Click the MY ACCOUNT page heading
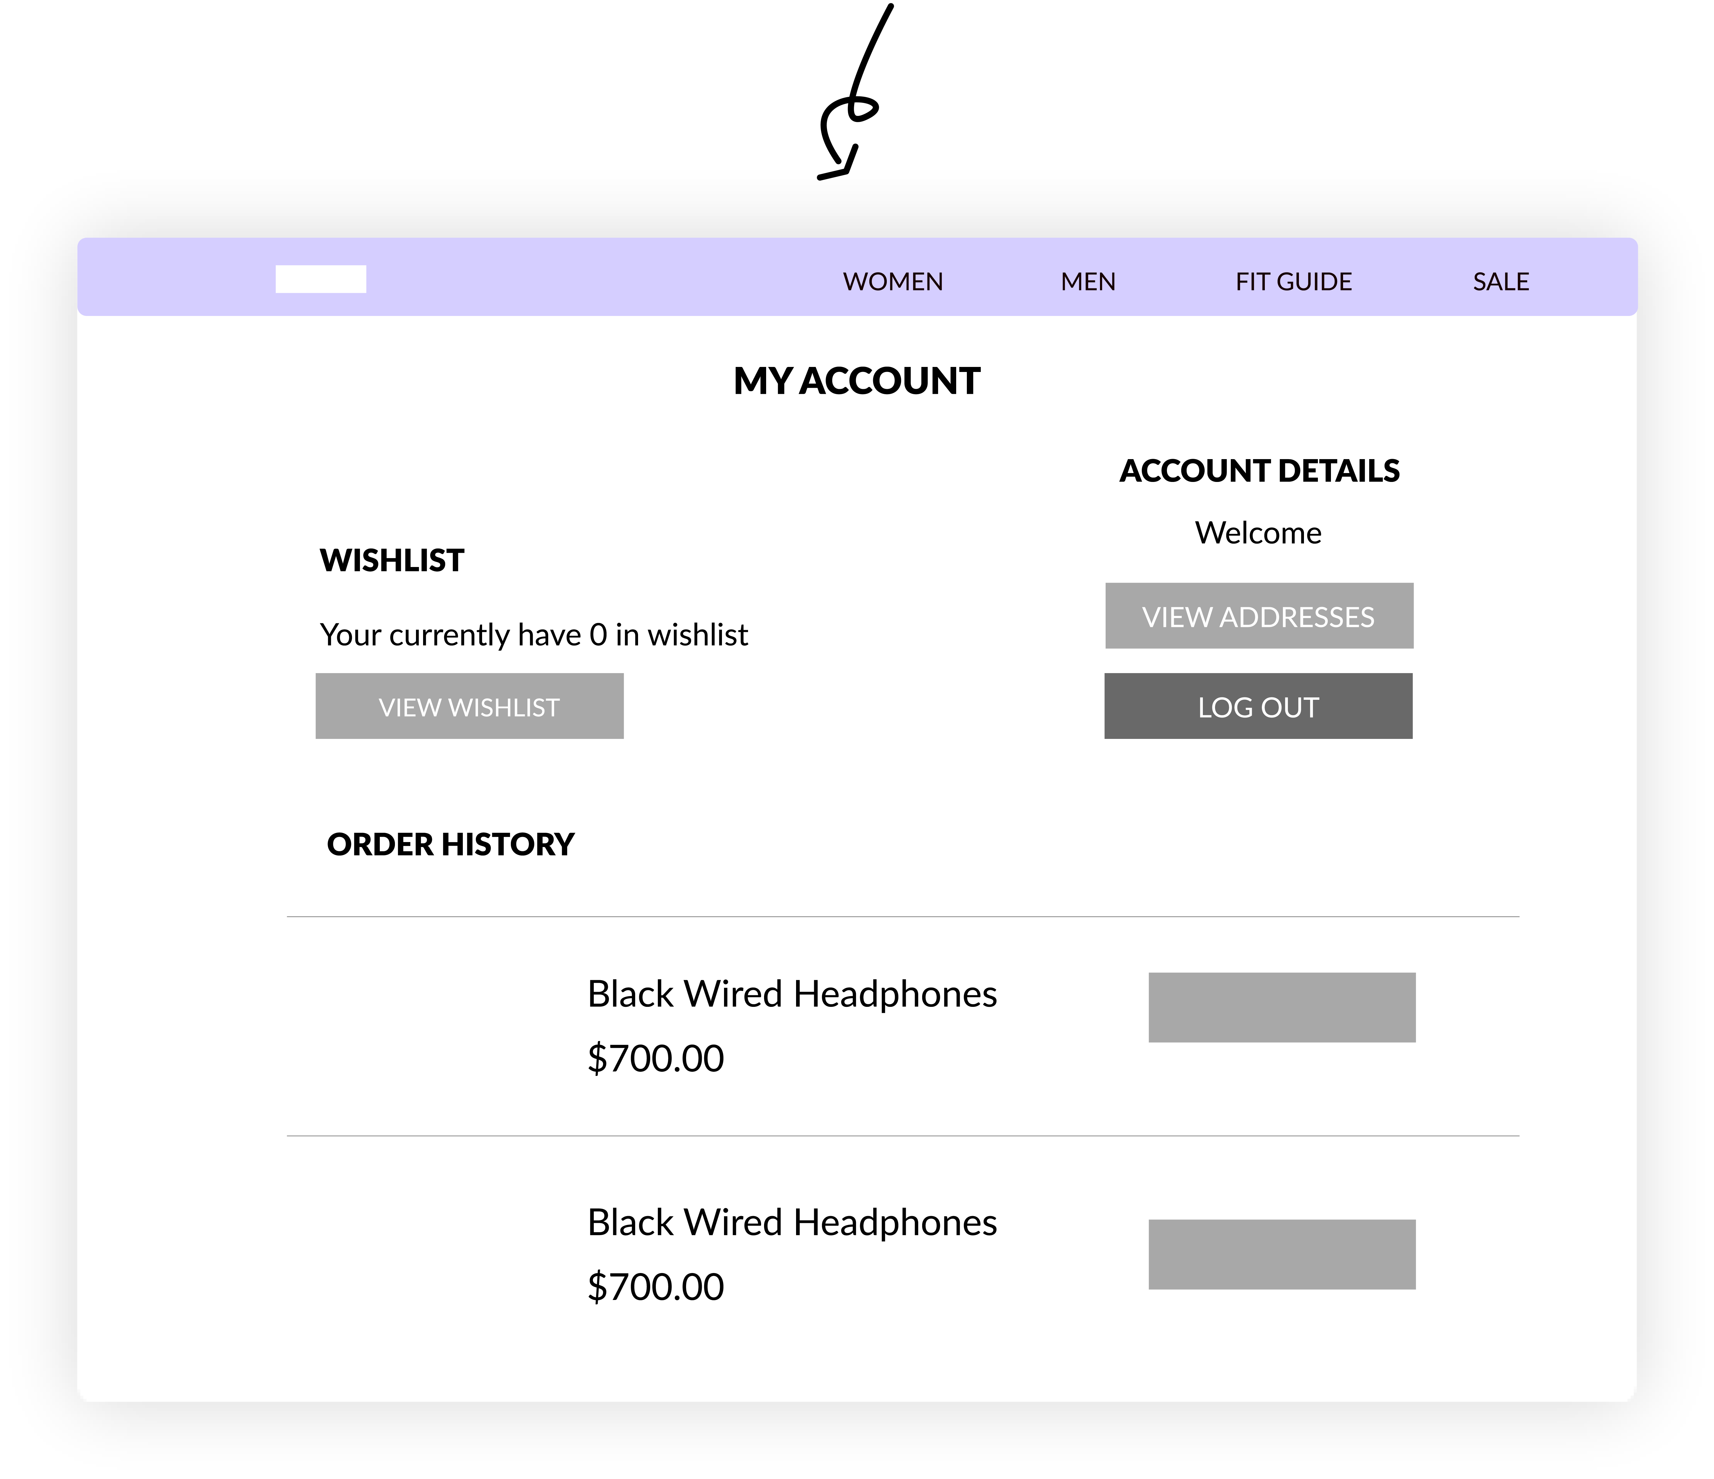This screenshot has width=1714, height=1479. 856,381
